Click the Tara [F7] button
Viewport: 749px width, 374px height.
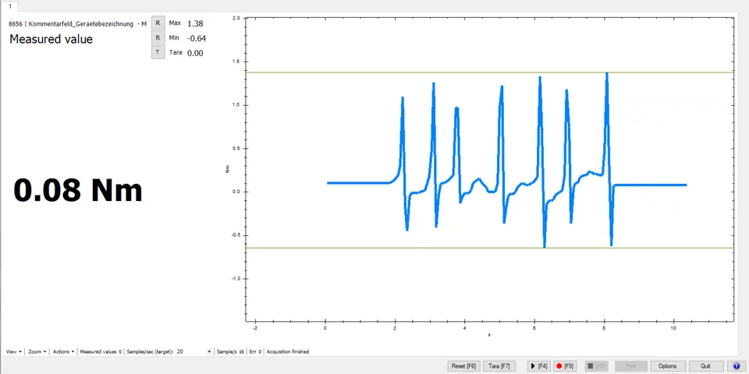coord(499,366)
